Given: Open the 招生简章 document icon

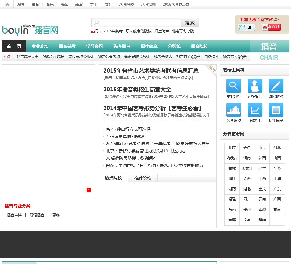Looking at the screenshot, I should click(x=276, y=110).
